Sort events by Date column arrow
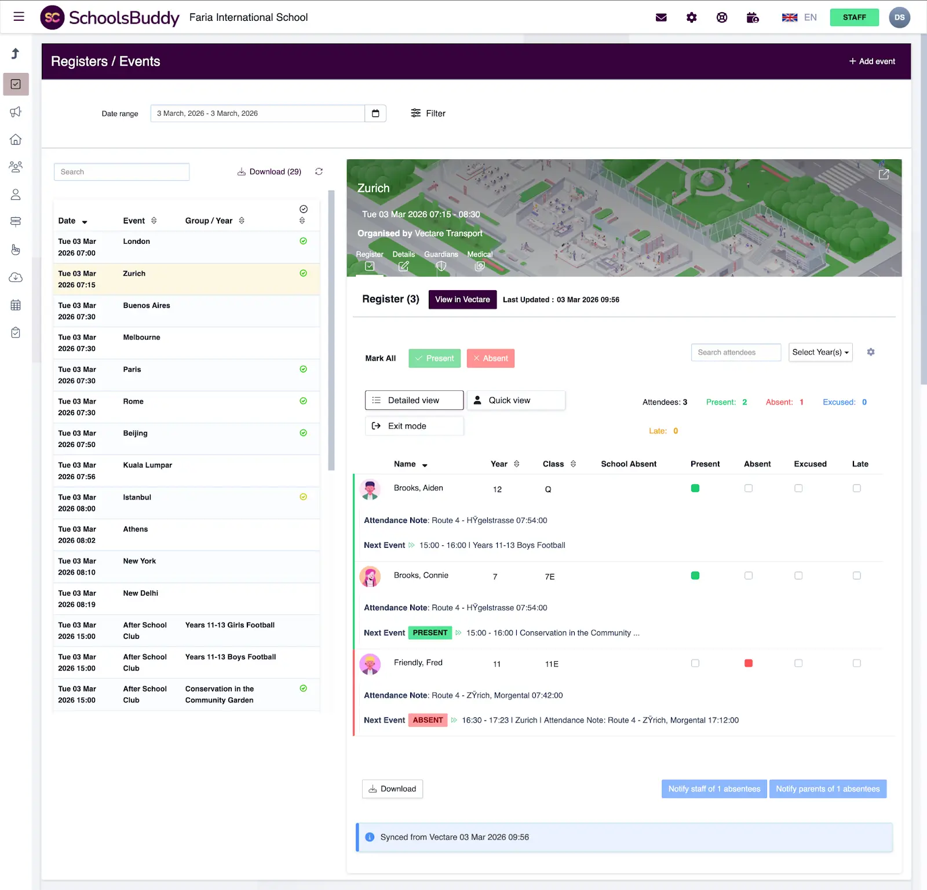927x890 pixels. click(x=85, y=222)
